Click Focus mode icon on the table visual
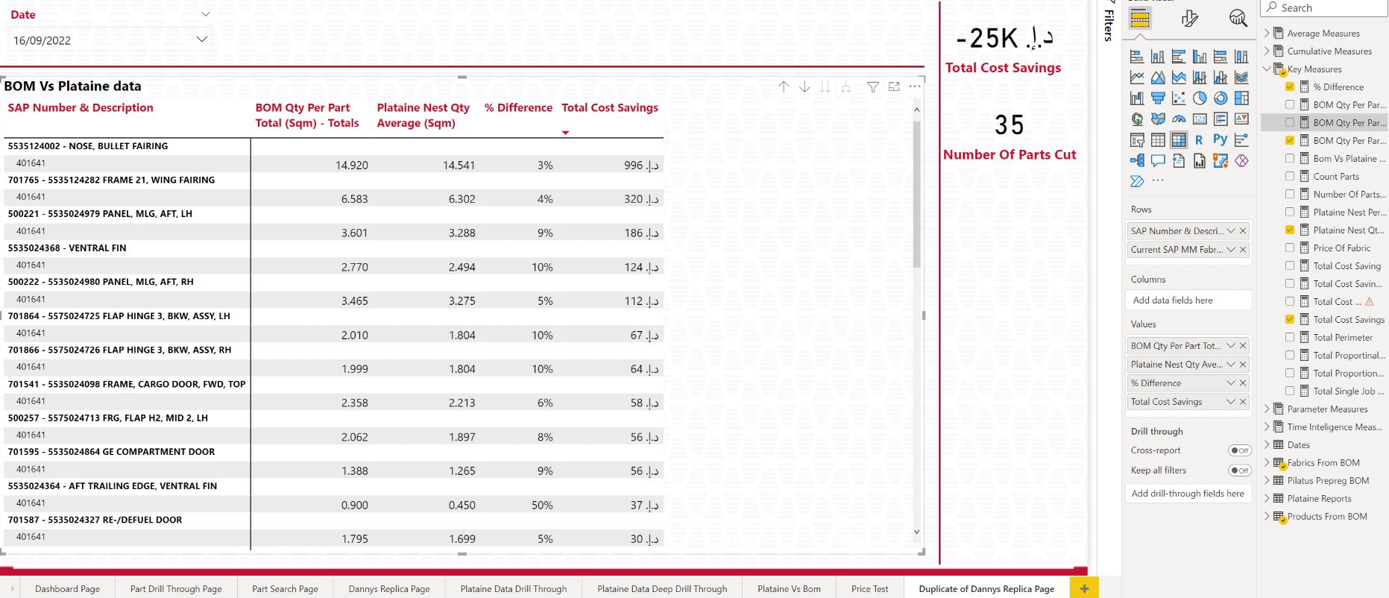1389x598 pixels. click(894, 87)
